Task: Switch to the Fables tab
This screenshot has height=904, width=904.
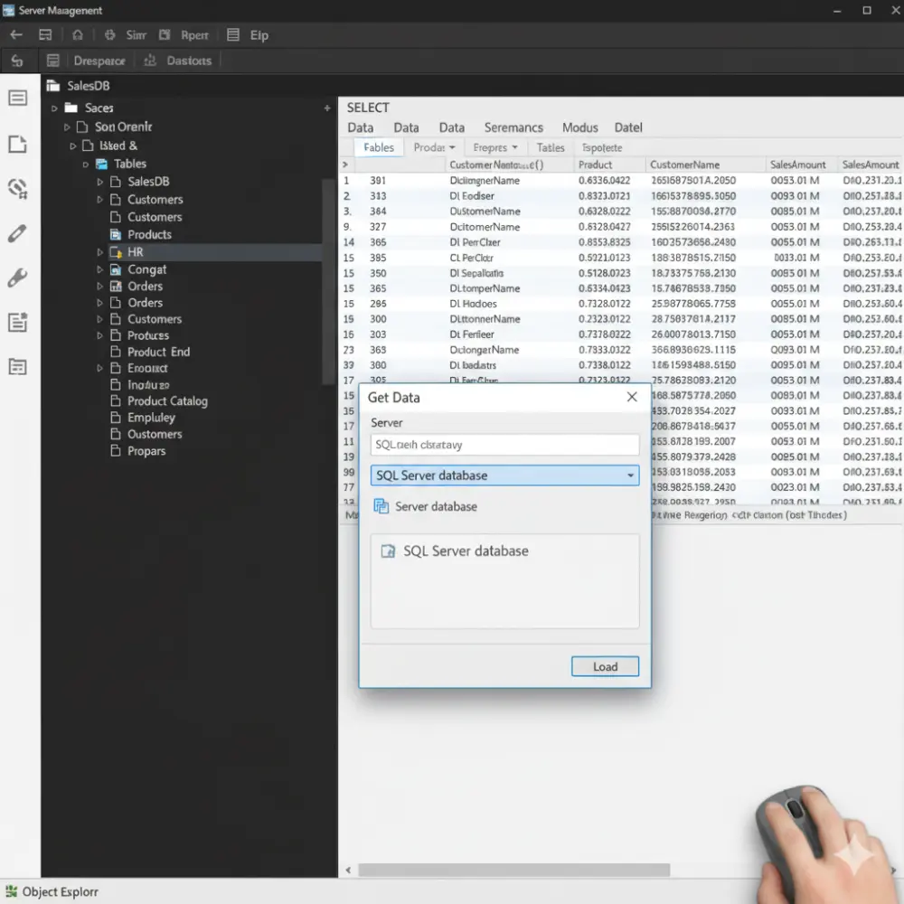Action: (x=378, y=146)
